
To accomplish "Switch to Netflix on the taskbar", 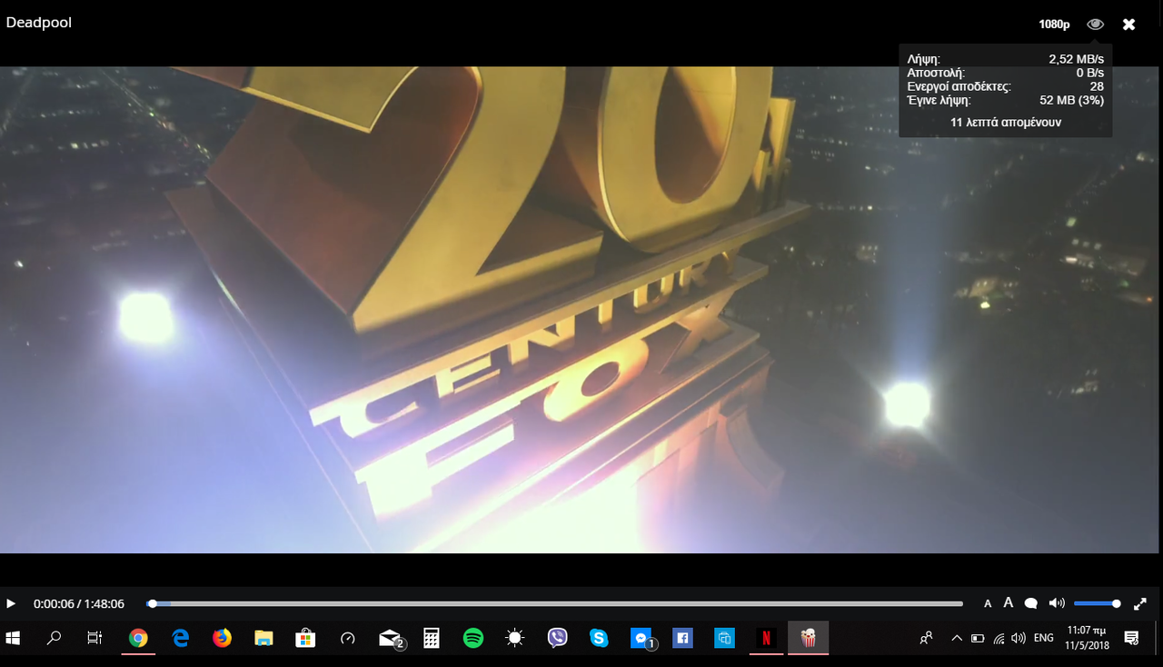I will 766,638.
